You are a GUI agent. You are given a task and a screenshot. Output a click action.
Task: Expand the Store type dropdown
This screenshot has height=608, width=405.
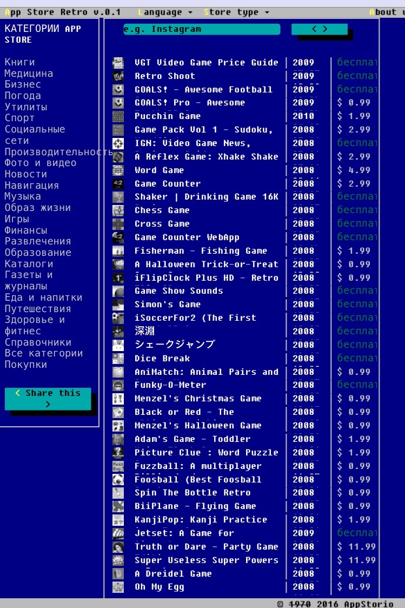coord(236,12)
